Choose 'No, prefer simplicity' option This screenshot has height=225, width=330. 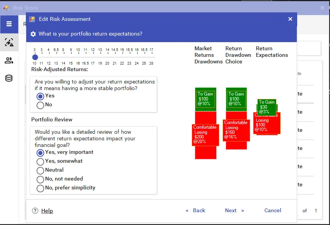click(x=40, y=188)
